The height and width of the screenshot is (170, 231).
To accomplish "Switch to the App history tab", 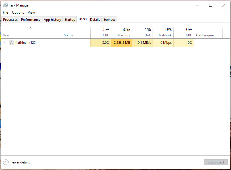I will [x=52, y=20].
